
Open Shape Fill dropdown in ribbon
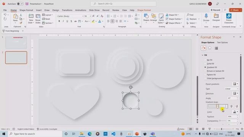click(x=172, y=15)
